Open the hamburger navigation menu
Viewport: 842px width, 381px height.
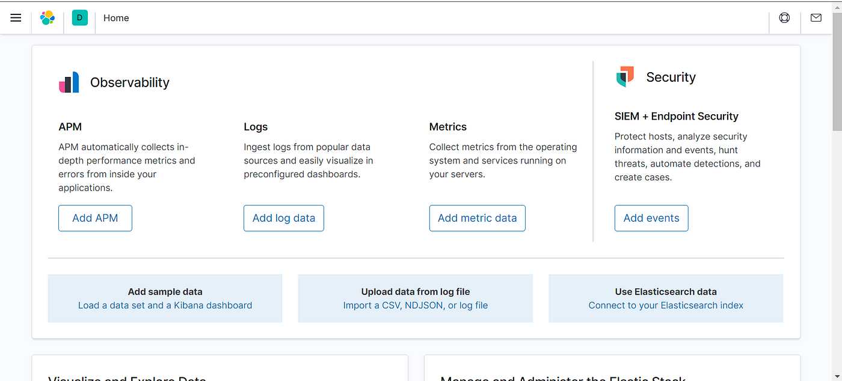pyautogui.click(x=16, y=18)
